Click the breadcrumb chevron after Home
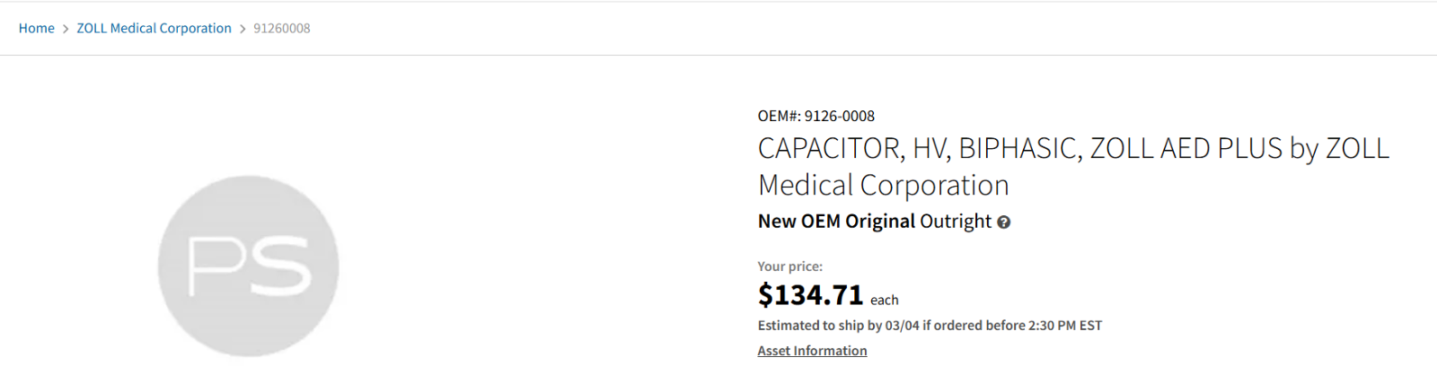 click(x=66, y=29)
